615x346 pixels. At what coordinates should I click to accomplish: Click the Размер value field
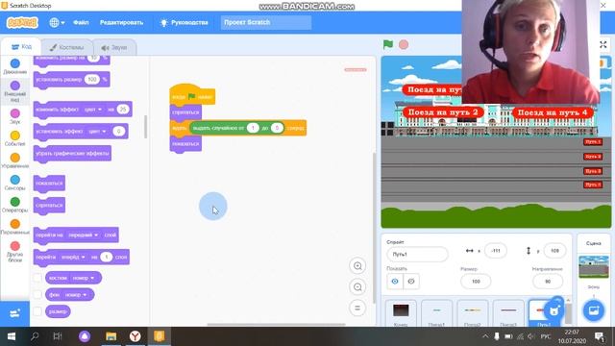pos(476,282)
